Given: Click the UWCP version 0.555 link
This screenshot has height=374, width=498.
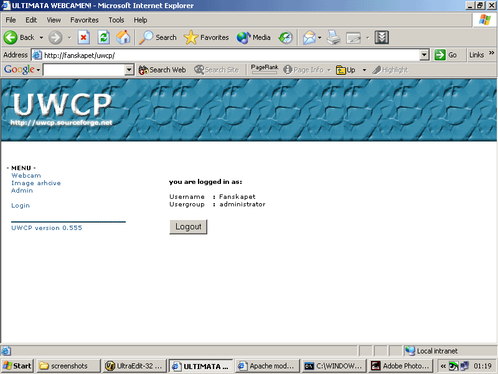Looking at the screenshot, I should tap(47, 228).
